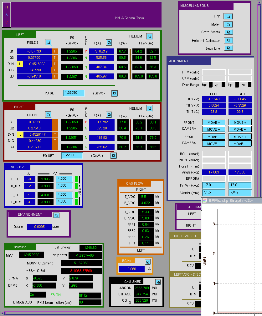Click LEFT rear camera MOVE -- button
The image size is (262, 316).
pos(214,143)
